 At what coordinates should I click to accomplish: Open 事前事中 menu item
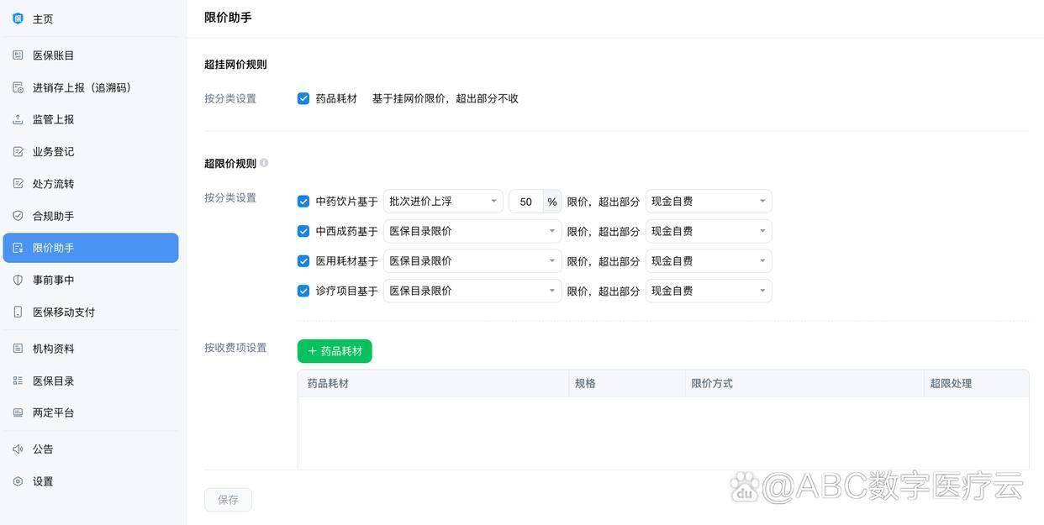coord(91,280)
